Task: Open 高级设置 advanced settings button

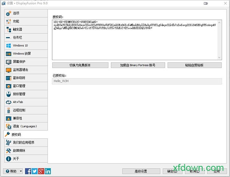Action: [141, 171]
